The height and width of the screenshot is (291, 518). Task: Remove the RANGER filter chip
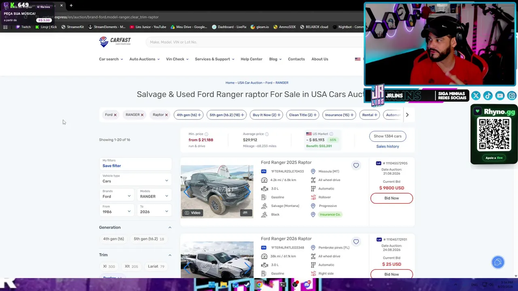point(142,115)
